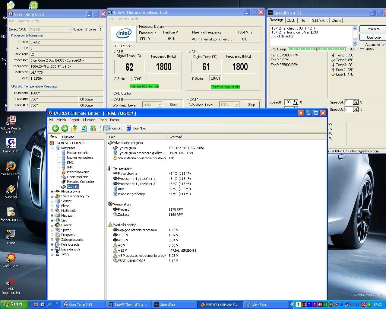The image size is (386, 309).
Task: Click the folder Up-level icon in EVEREST toolbar
Action: pyautogui.click(x=74, y=128)
